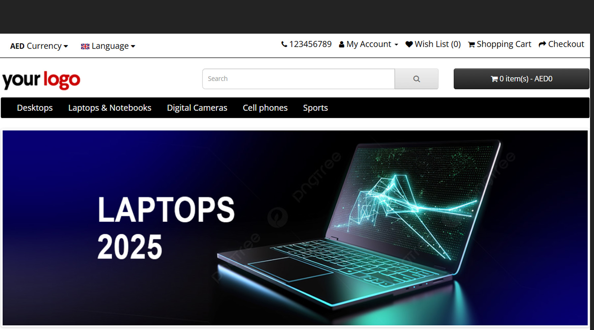Click the Shopping Cart icon in top bar
594x330 pixels.
[x=472, y=45]
